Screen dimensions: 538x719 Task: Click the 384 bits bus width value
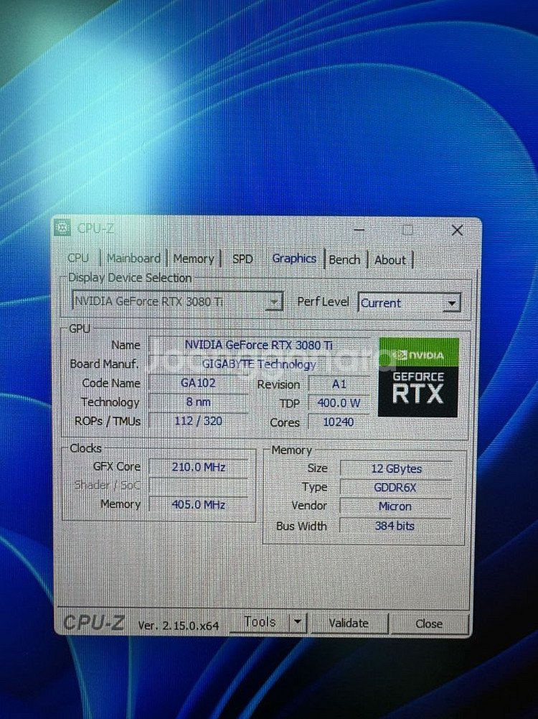[396, 526]
